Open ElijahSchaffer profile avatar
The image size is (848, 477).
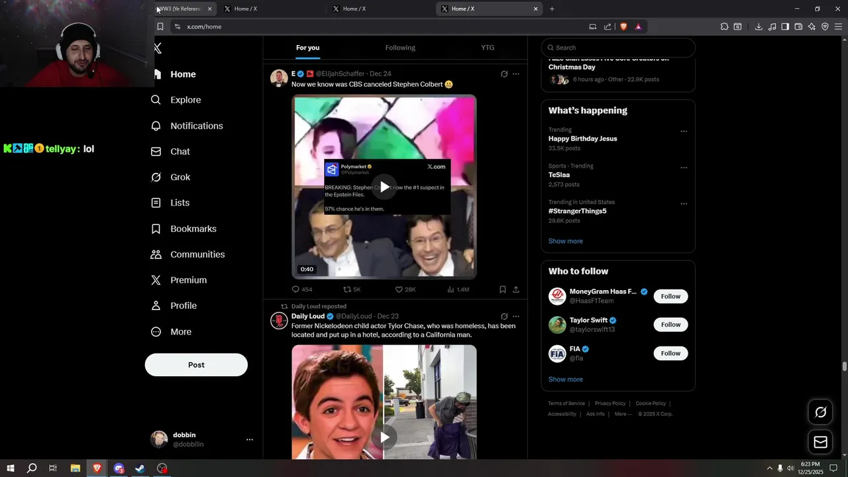279,78
